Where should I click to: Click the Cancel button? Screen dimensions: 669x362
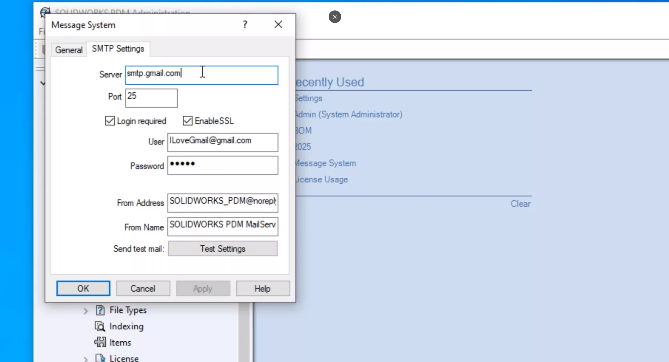pos(143,288)
